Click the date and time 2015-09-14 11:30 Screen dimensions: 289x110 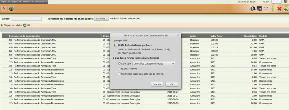pyautogui.click(x=246, y=2)
